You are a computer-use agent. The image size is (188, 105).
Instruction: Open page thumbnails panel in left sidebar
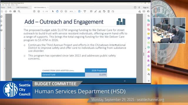click(1, 17)
